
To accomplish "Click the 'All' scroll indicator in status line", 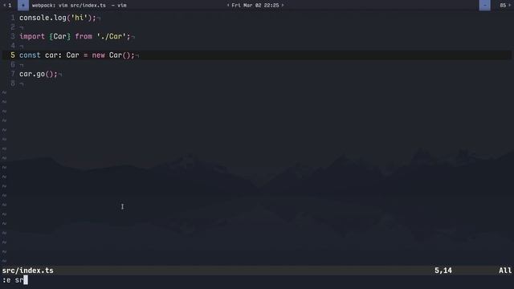I will (505, 271).
